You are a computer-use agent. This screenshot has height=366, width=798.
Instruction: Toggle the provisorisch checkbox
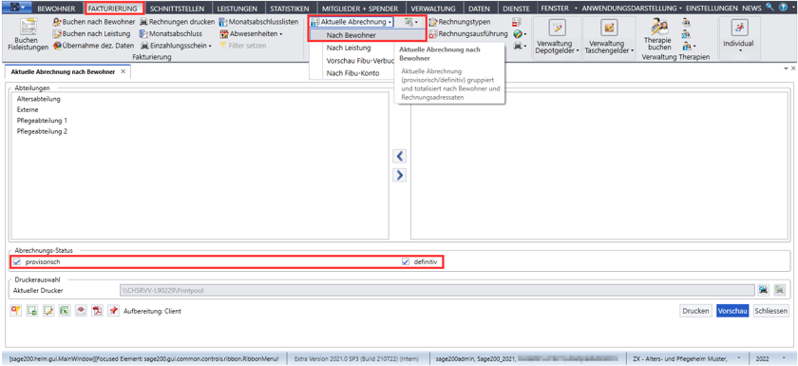[x=17, y=262]
